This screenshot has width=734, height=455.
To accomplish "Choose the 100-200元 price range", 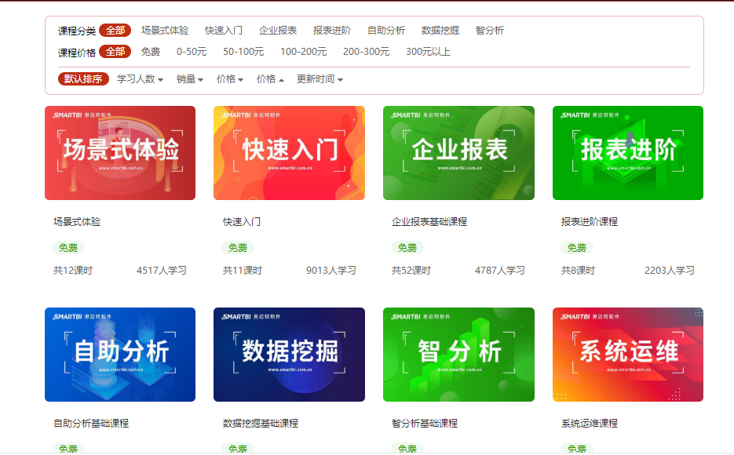I will [x=303, y=52].
